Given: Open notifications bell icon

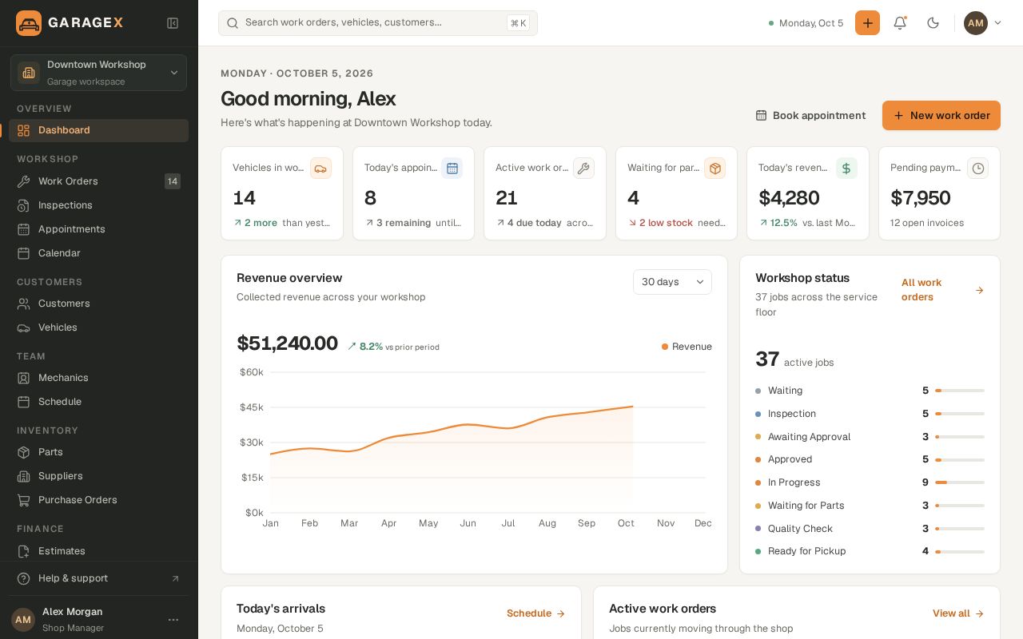Looking at the screenshot, I should tap(900, 23).
